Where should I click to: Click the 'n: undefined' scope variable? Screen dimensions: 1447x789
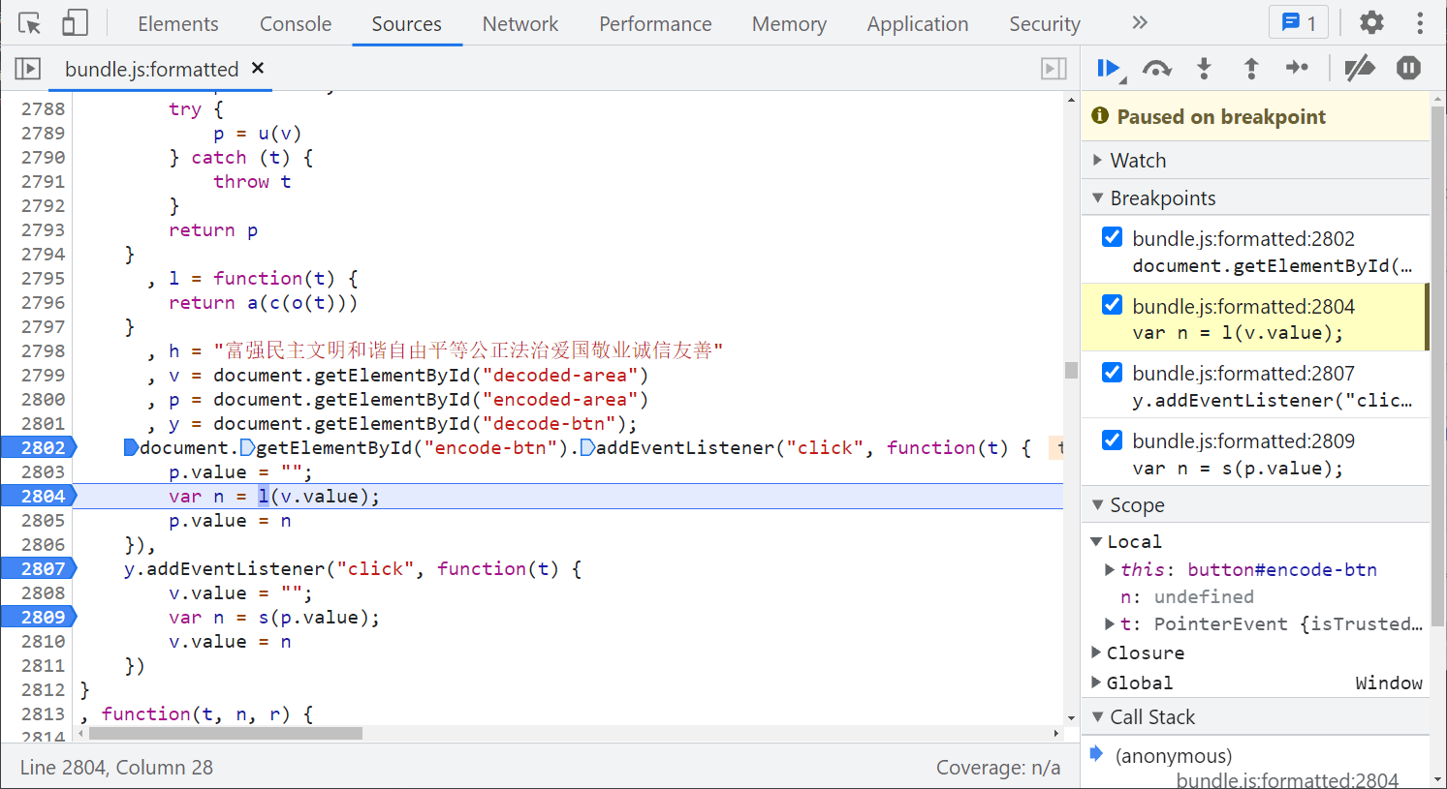1187,596
